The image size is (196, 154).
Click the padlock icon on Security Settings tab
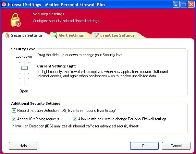pyautogui.click(x=7, y=35)
